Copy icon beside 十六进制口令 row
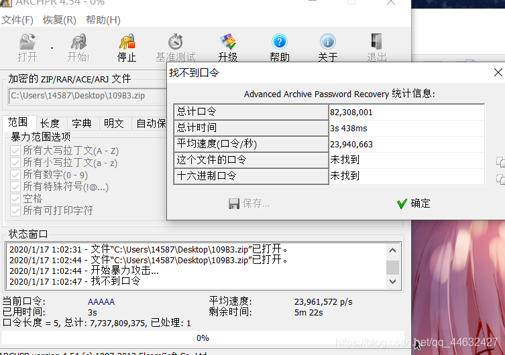505x355 pixels. [x=500, y=179]
